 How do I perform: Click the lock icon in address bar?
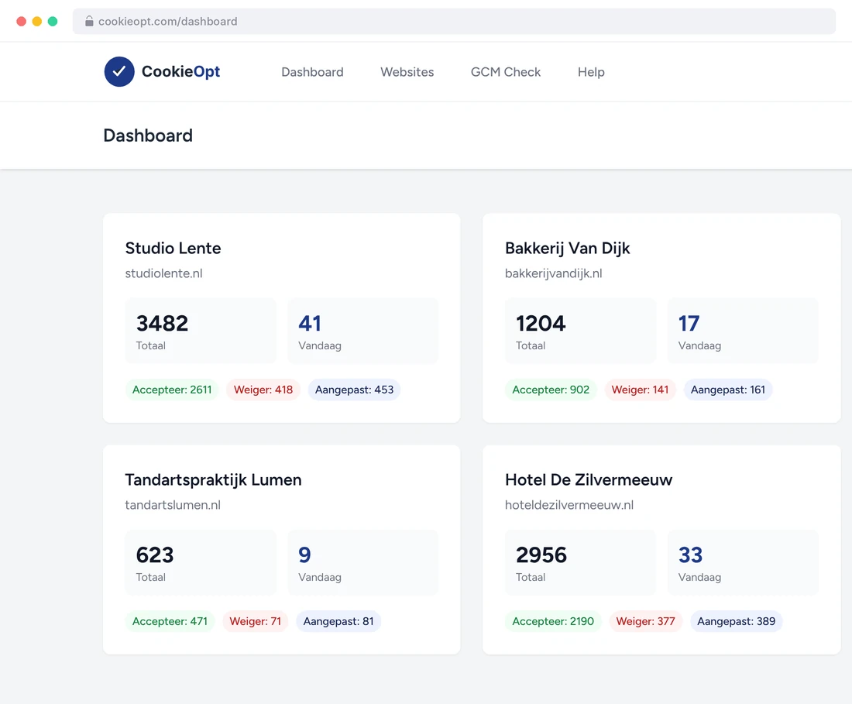pos(89,21)
